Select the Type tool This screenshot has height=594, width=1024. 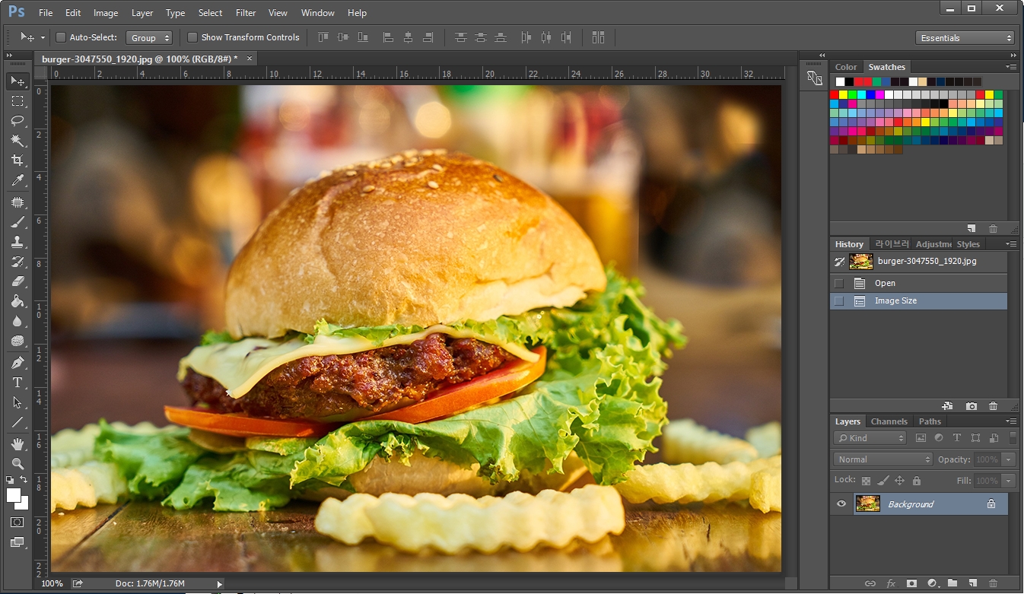click(17, 383)
